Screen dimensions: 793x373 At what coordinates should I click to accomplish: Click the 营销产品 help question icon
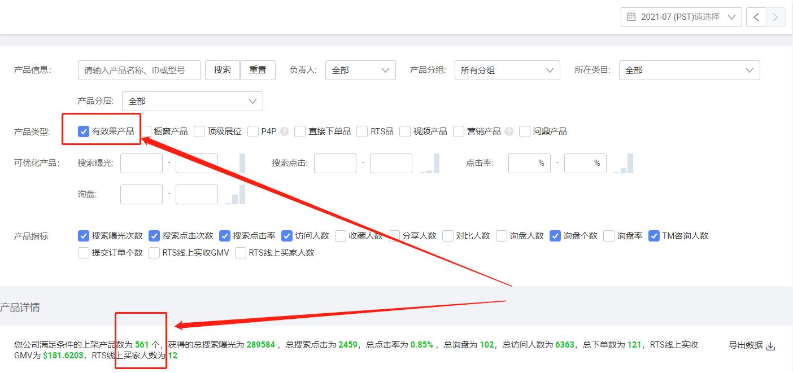(509, 131)
